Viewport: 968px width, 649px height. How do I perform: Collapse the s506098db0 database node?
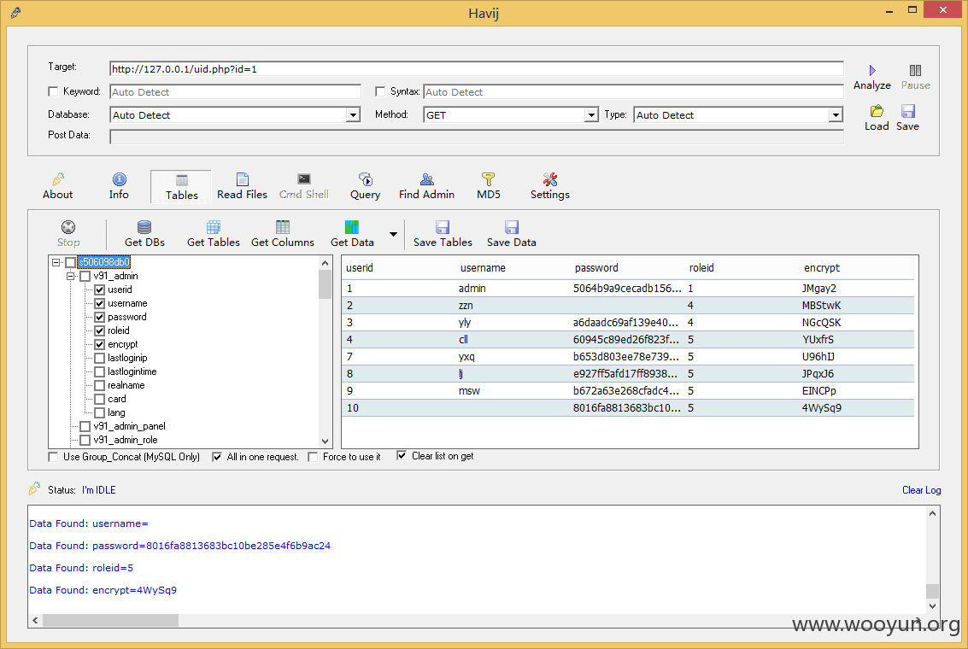(x=56, y=262)
